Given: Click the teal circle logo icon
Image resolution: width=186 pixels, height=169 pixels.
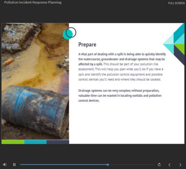Looking at the screenshot, I should [x=69, y=33].
